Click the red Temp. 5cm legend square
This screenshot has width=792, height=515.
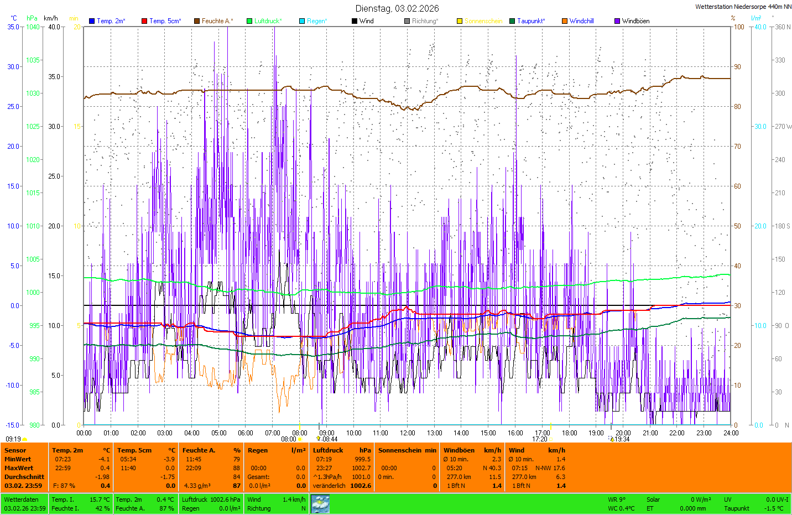coord(144,21)
